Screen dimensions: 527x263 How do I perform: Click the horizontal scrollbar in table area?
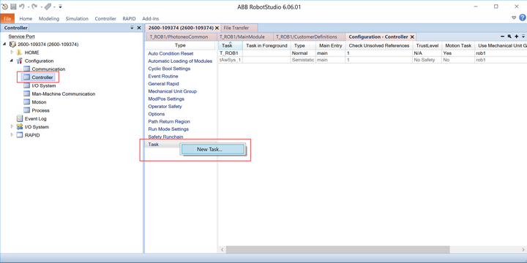coord(337,250)
